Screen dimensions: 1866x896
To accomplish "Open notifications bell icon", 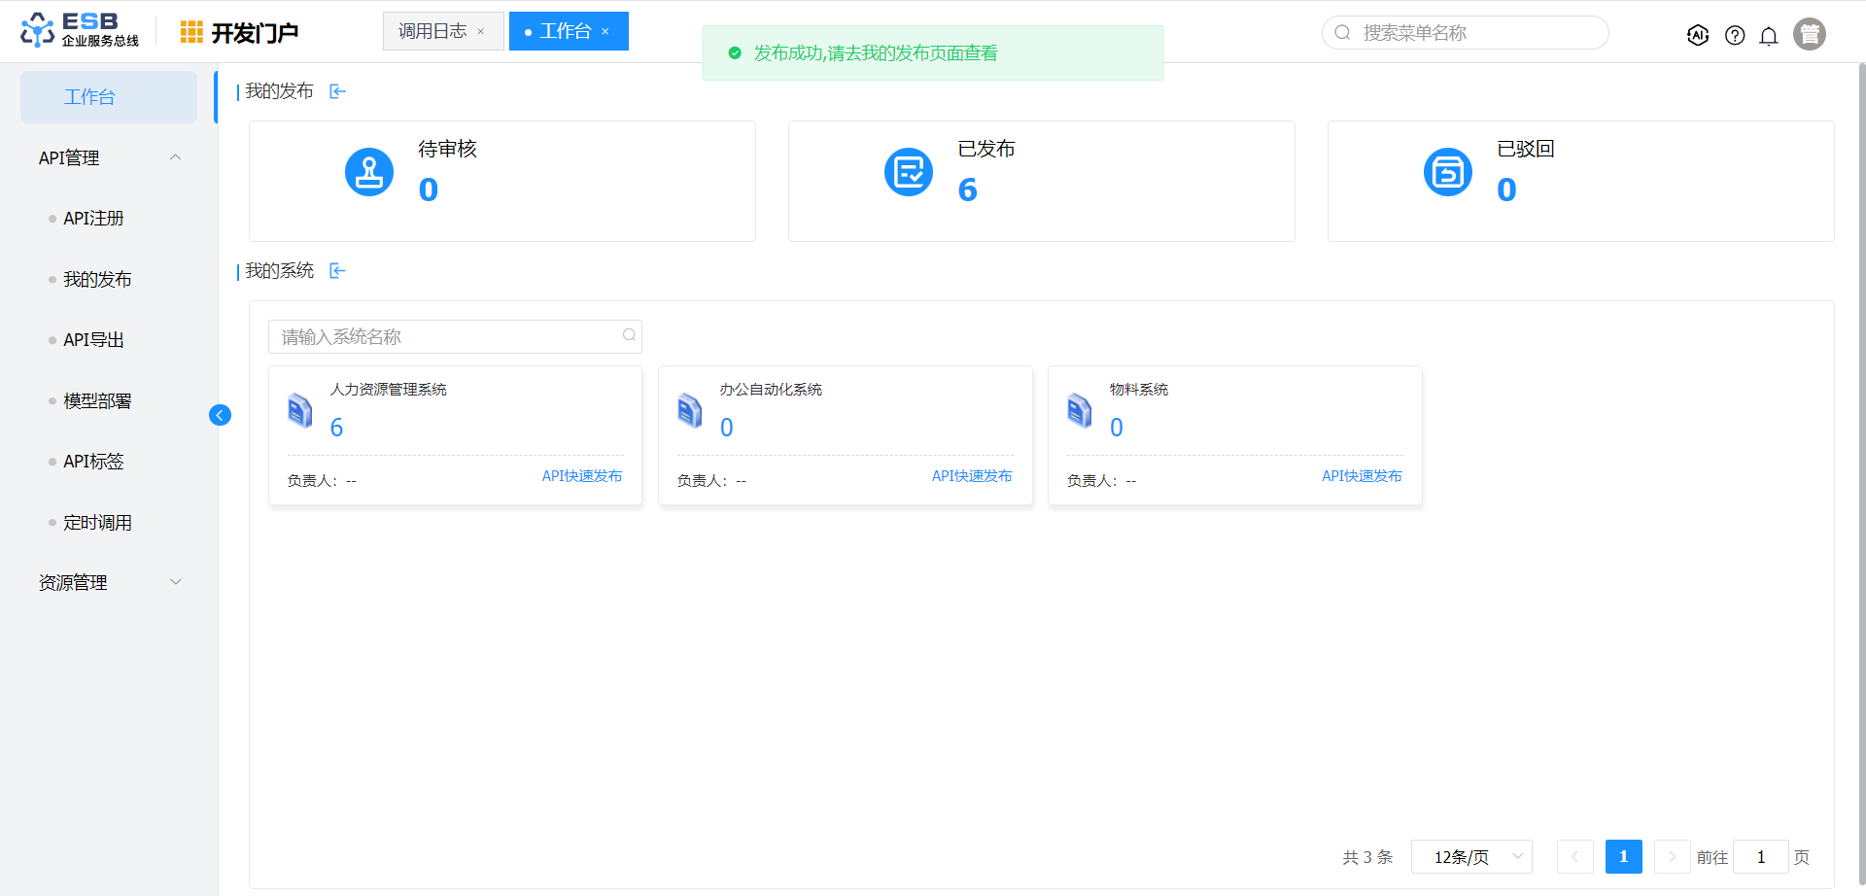I will coord(1769,36).
